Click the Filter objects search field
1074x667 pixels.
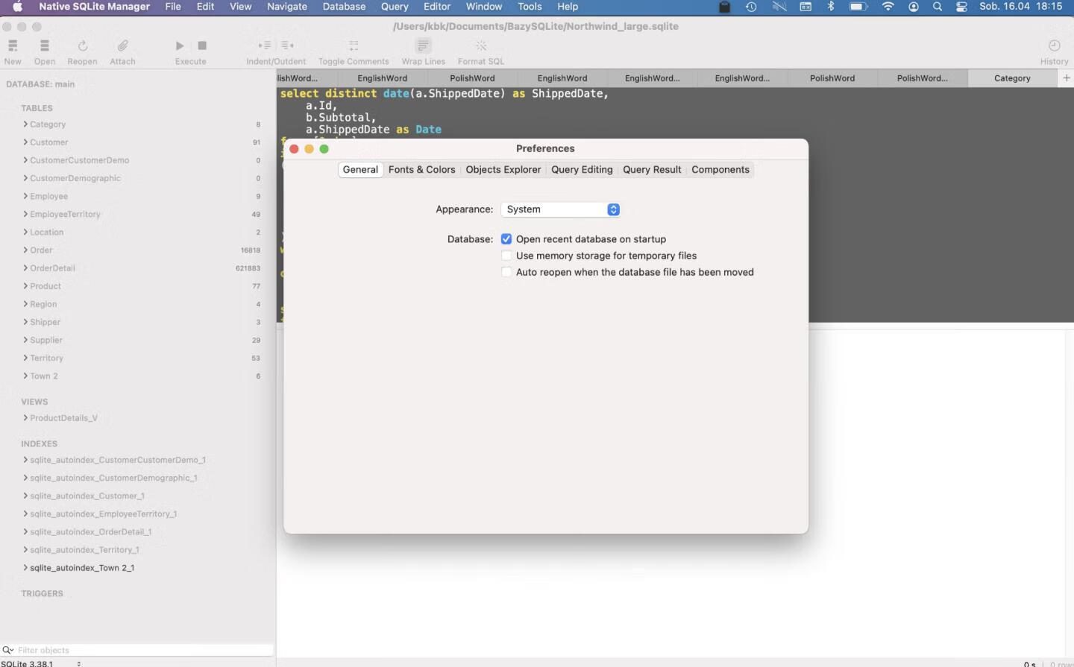click(x=142, y=650)
